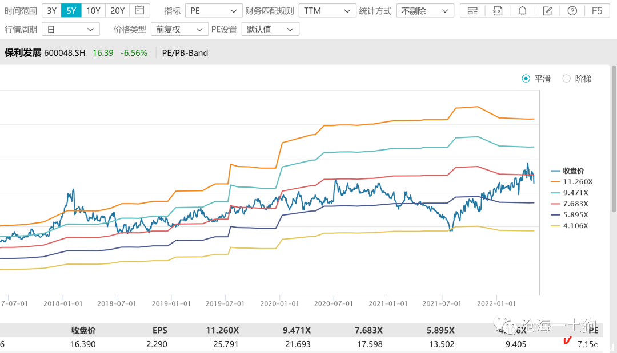617x353 pixels.
Task: Toggle the 5.895X band in legend
Action: click(x=570, y=215)
